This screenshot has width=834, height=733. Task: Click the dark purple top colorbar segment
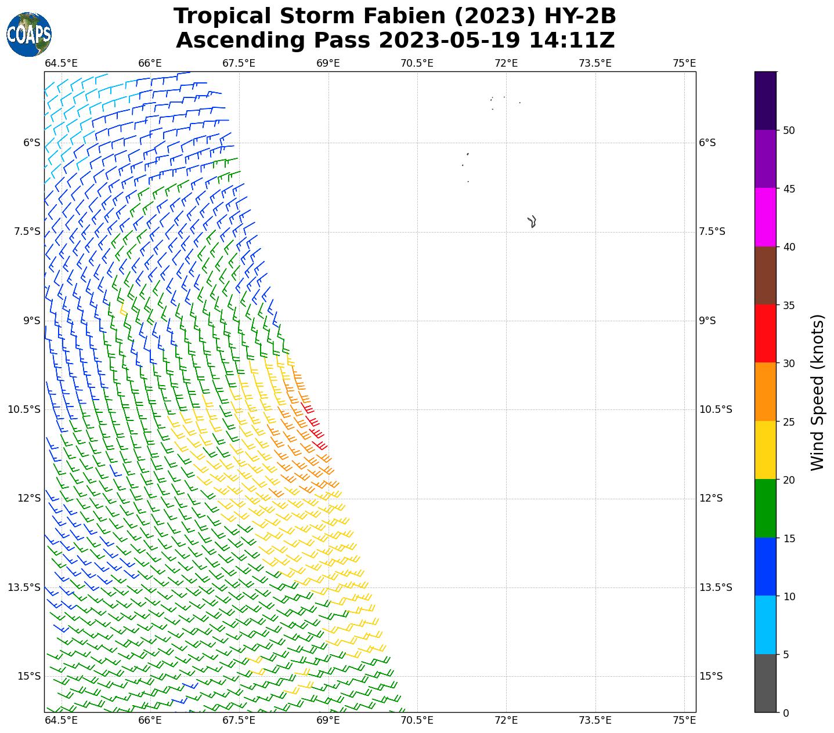tap(765, 100)
